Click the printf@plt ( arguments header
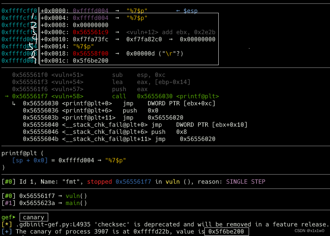Image resolution: width=330 pixels, height=236 pixels. 22,153
